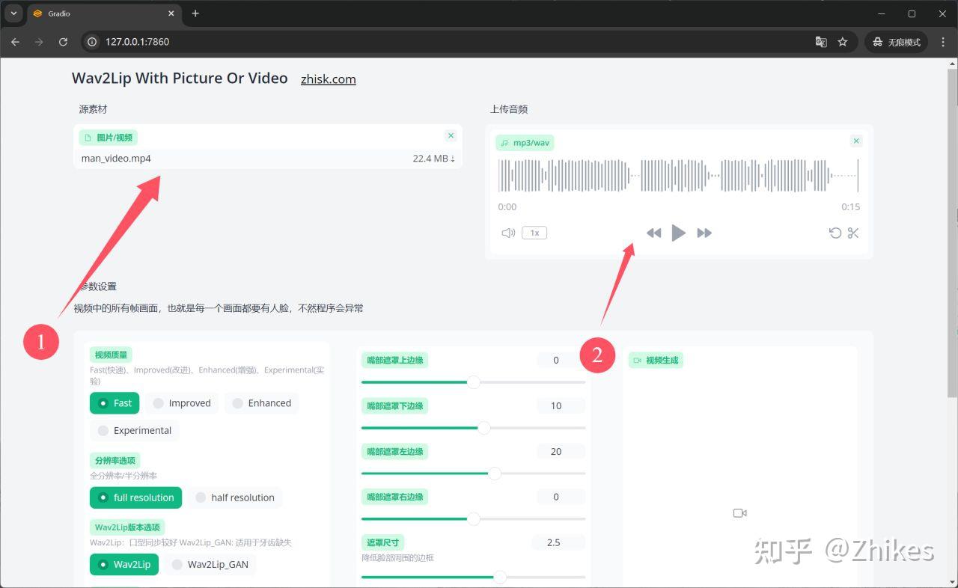Screen dimensions: 958x588
Task: Click the 无痕模式 incognito button
Action: [896, 42]
